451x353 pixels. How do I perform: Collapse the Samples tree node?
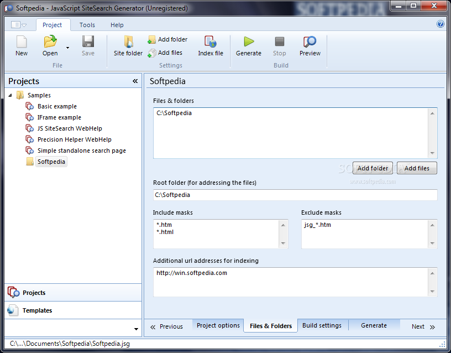point(10,95)
